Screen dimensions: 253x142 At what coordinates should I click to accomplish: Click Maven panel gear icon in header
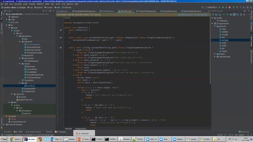click(245, 11)
